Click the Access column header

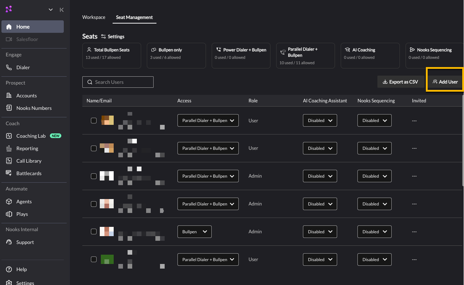tap(184, 101)
